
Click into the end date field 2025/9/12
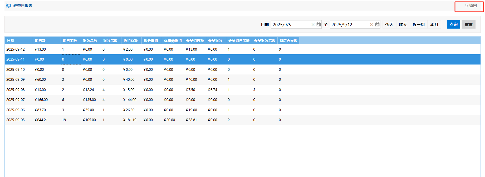(x=349, y=25)
